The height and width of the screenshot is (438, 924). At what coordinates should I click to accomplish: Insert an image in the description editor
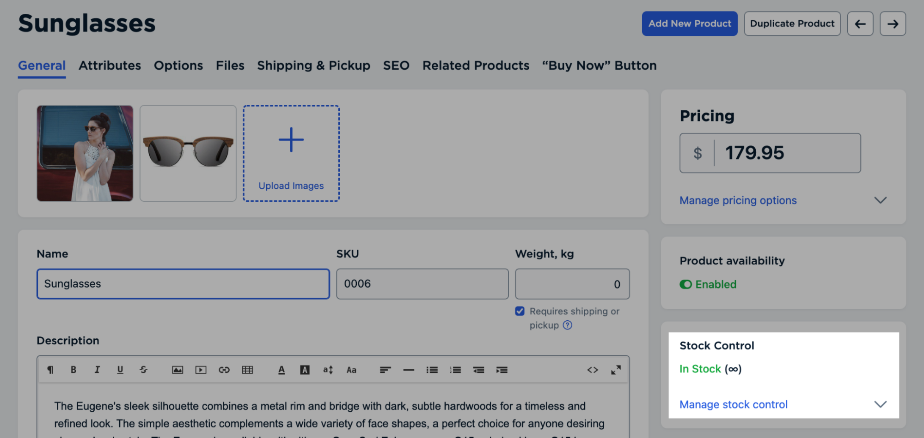tap(177, 370)
